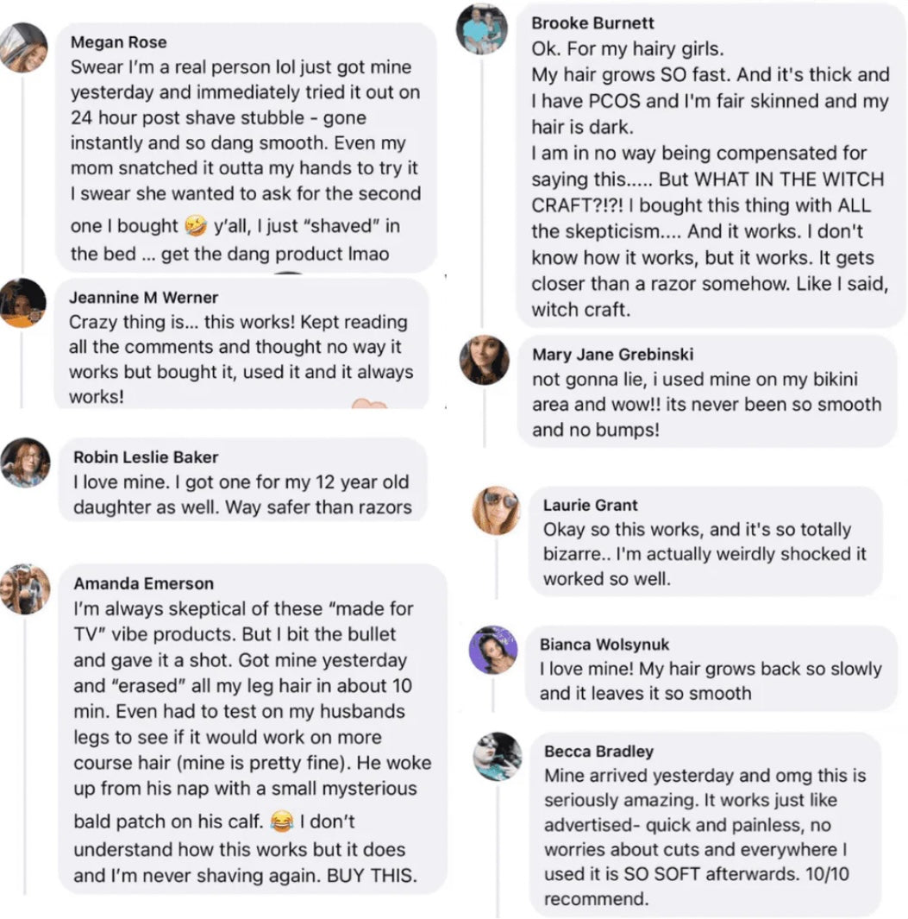Open the Megan Rose name link
Viewport: 908px width, 919px height.
119,42
